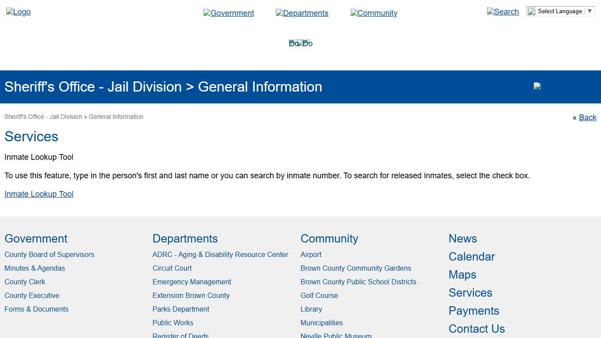Click the broken image icon beside Community
Viewport: 601px width, 338px height.
coord(354,13)
